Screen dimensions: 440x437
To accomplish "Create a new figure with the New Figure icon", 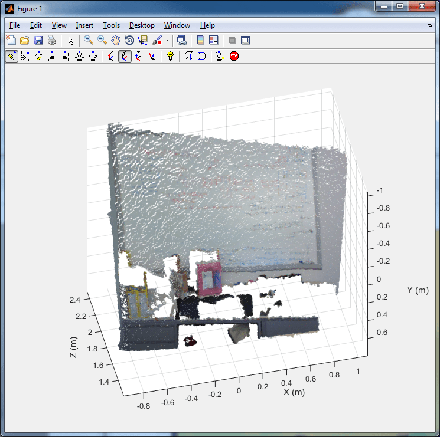I will coord(11,40).
